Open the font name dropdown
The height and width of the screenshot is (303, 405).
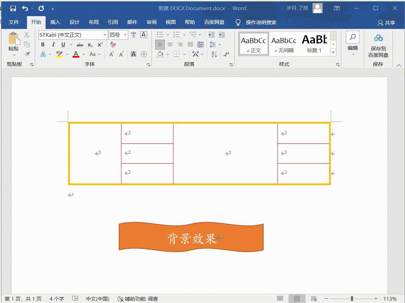105,35
